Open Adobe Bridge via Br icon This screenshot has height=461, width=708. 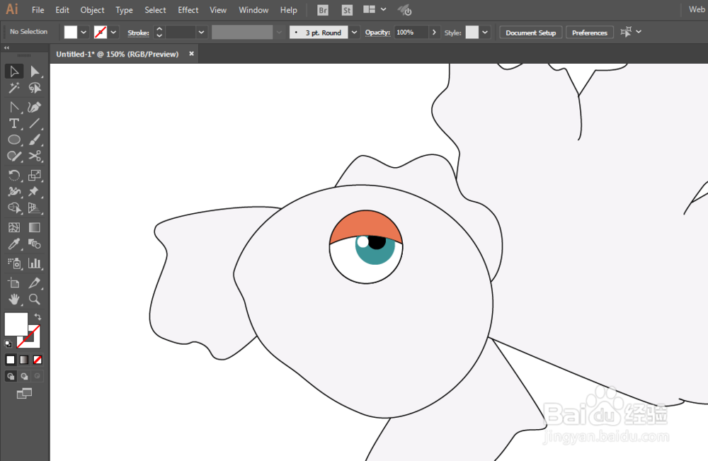(x=322, y=10)
